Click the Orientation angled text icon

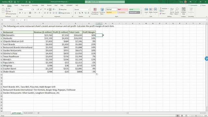(54, 9)
